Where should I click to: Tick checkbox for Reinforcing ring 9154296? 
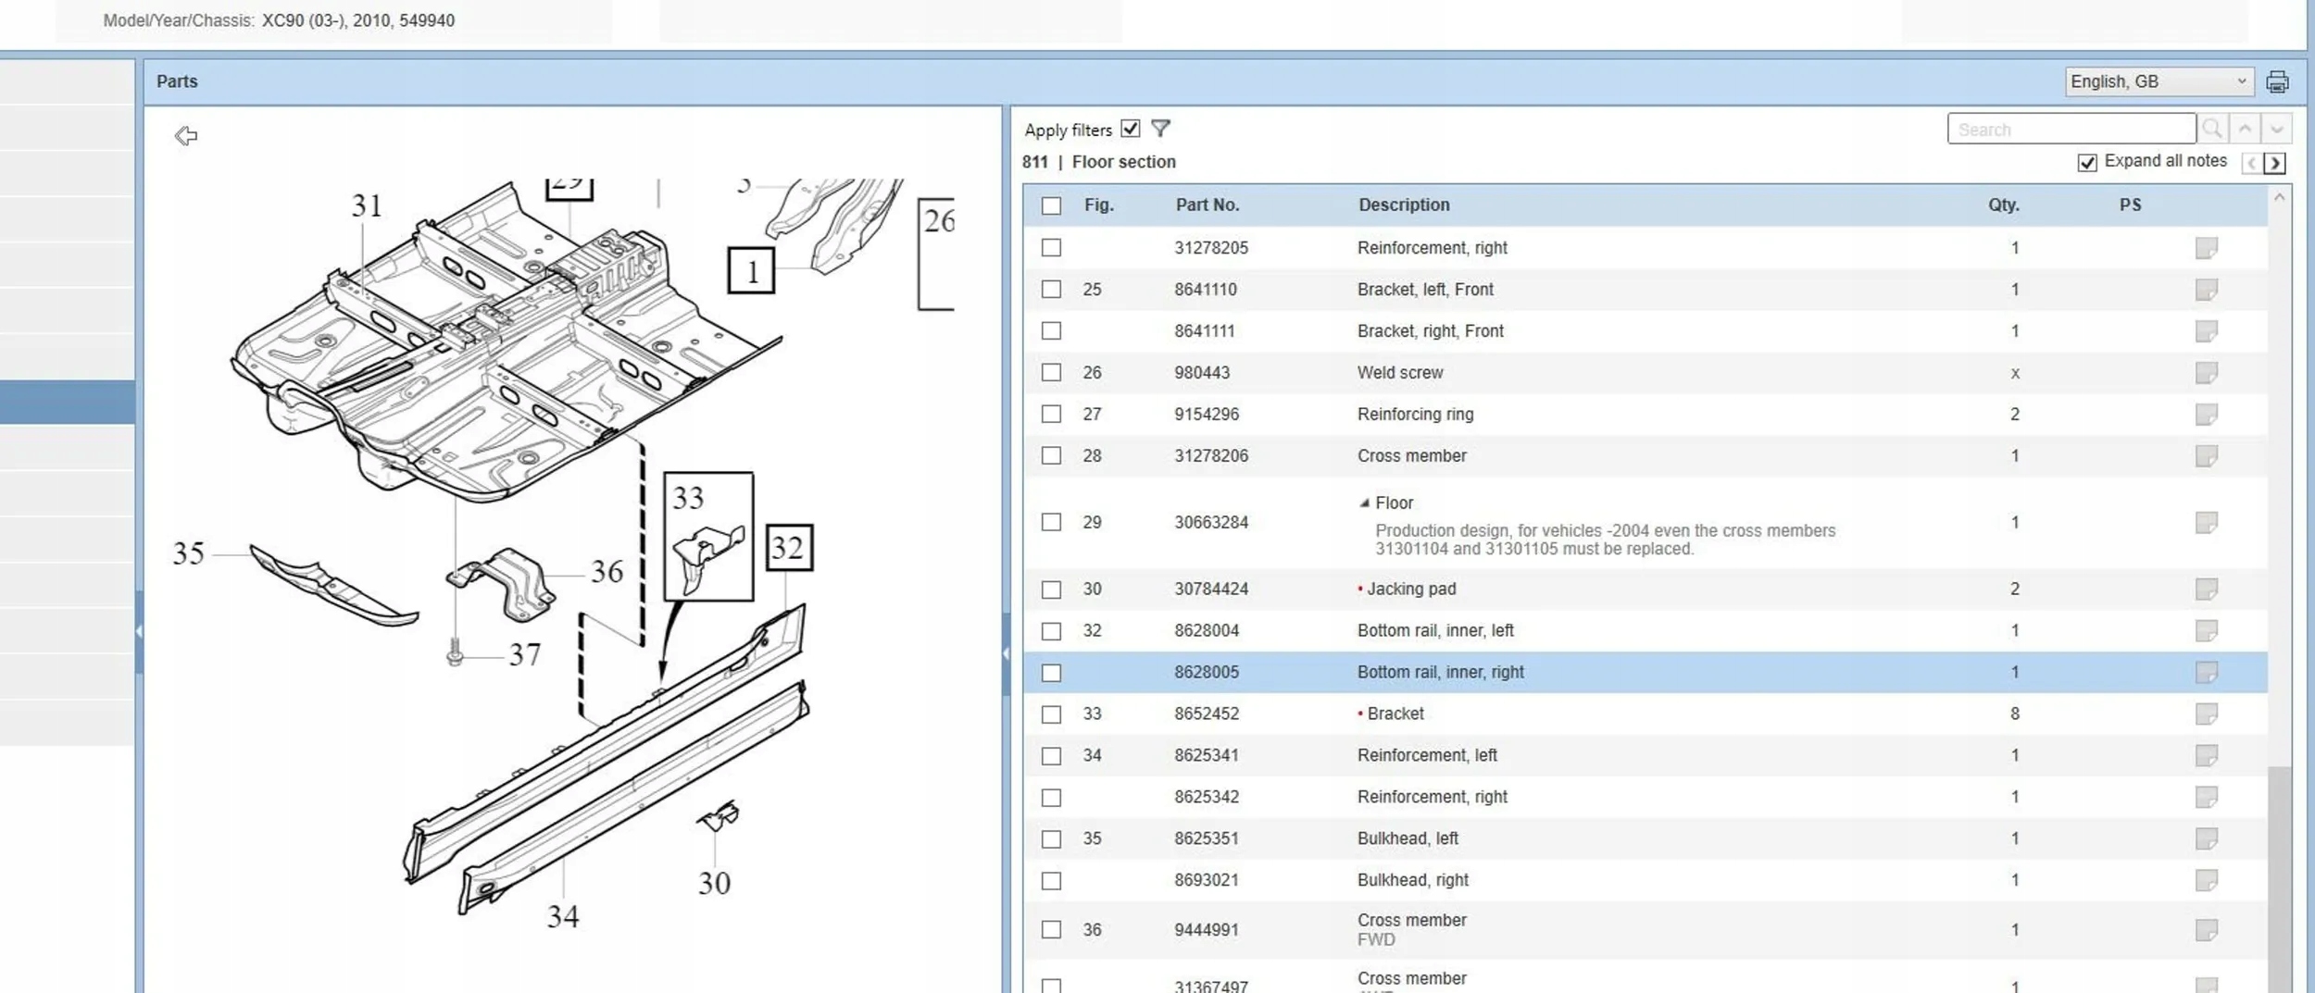[x=1051, y=415]
